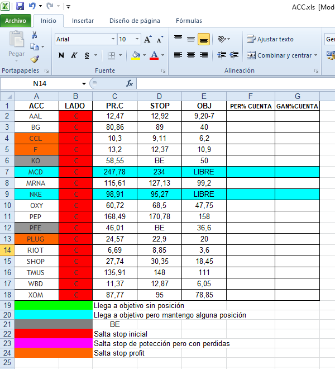The width and height of the screenshot is (335, 369).
Task: Toggle bottom vertical alignment button
Action: point(204,39)
